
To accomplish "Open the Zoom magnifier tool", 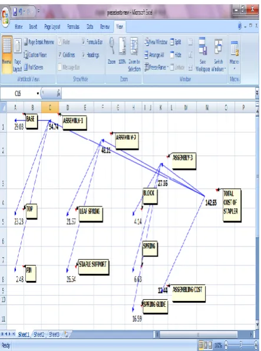I will (111, 46).
